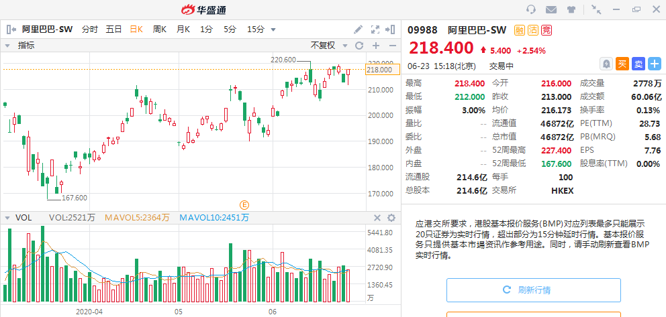666x317 pixels.
Task: Click the 52周最高 value 227.400
Action: pos(556,150)
